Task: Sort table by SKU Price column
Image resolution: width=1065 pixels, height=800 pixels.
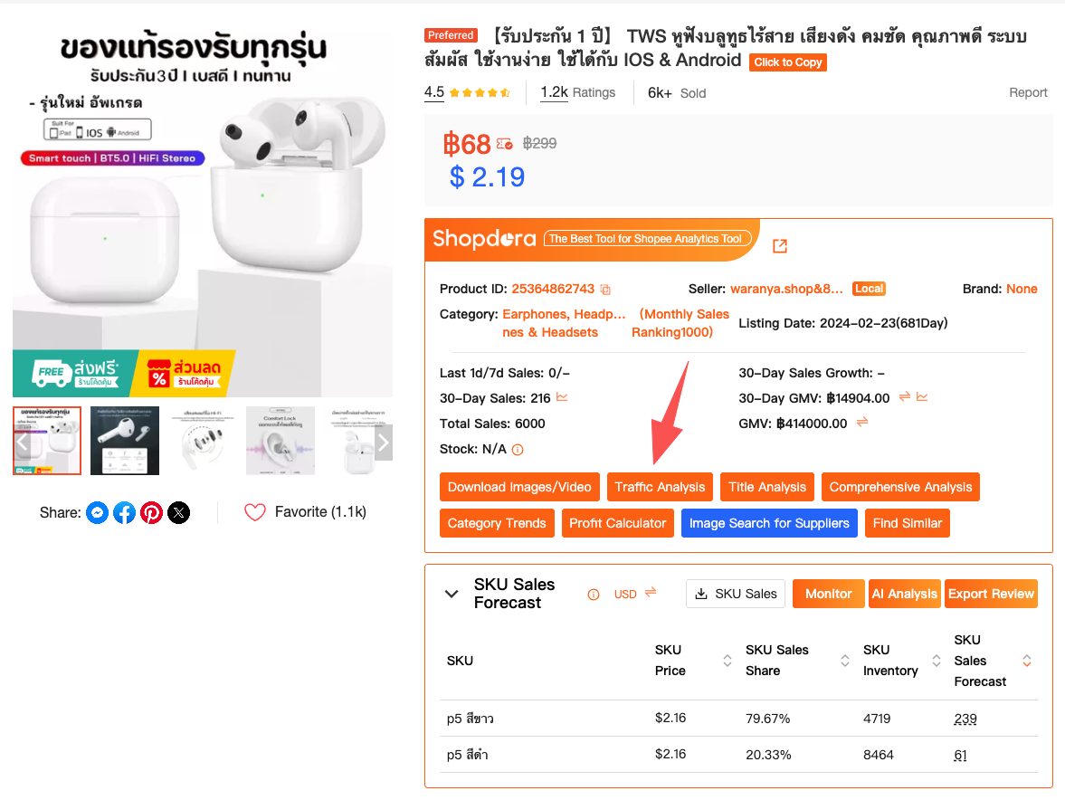Action: 727,661
